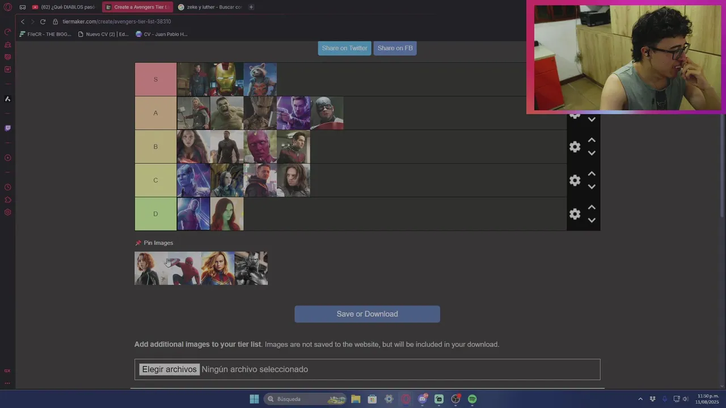Click Elegir archivos file button
The width and height of the screenshot is (726, 408).
tap(170, 369)
